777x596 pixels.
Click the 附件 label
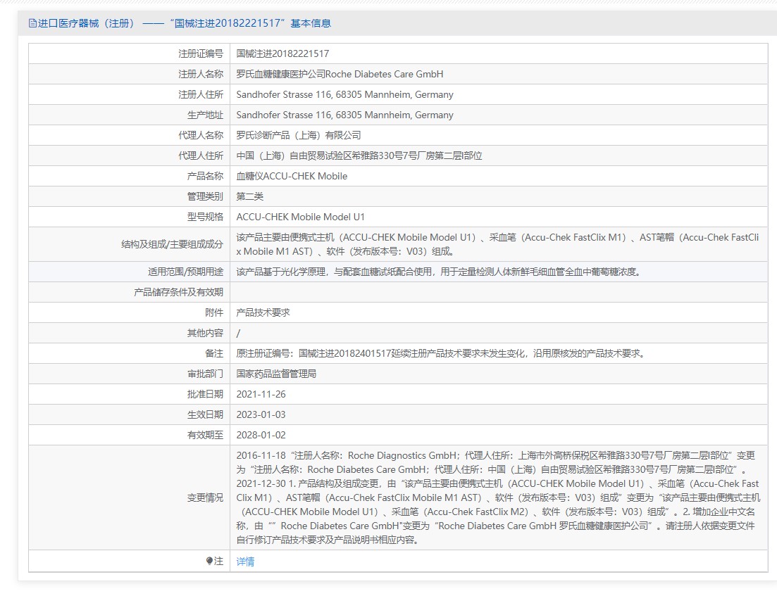pyautogui.click(x=214, y=312)
